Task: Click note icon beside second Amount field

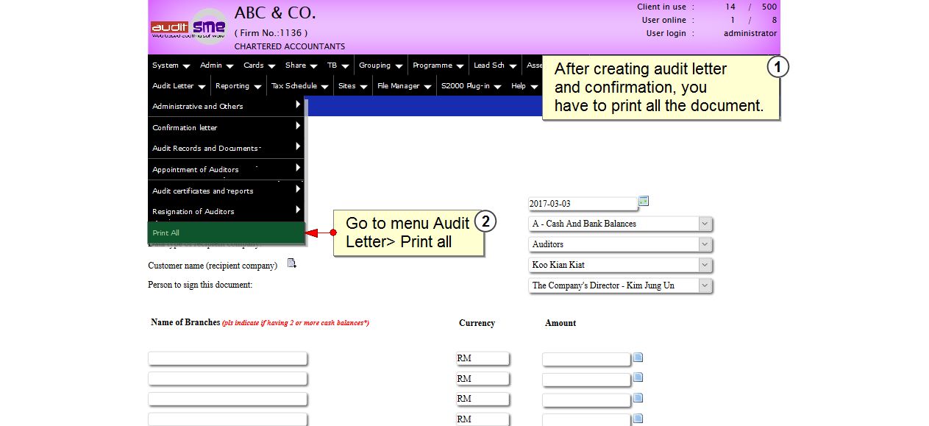Action: click(x=638, y=377)
